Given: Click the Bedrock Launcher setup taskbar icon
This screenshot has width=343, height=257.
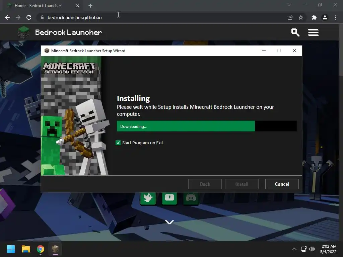Looking at the screenshot, I should tap(55, 249).
